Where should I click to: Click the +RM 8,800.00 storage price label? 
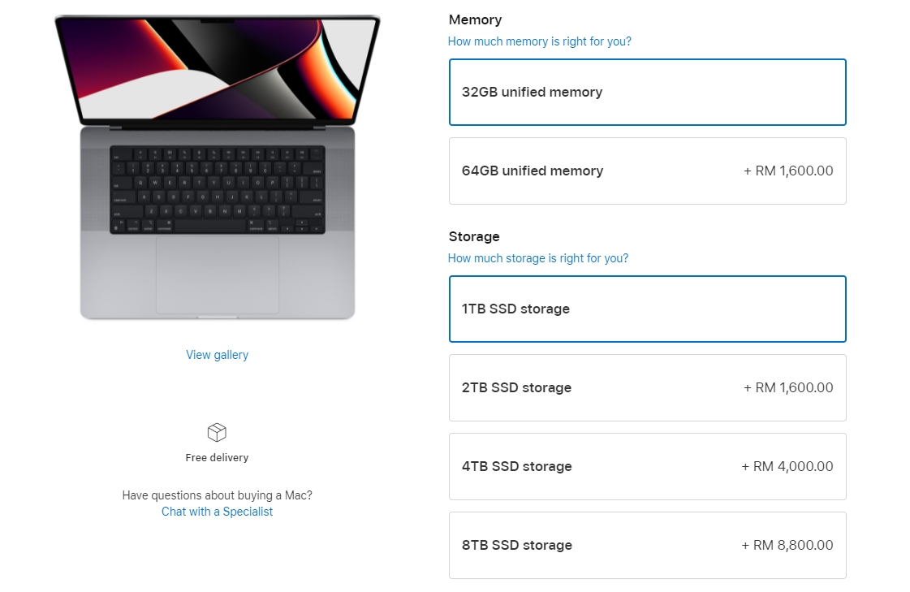(x=787, y=545)
